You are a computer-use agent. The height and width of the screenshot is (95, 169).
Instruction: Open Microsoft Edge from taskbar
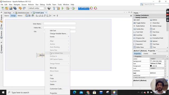click(x=74, y=92)
